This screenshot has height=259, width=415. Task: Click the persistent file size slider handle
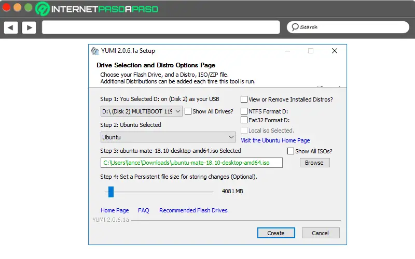[111, 192]
